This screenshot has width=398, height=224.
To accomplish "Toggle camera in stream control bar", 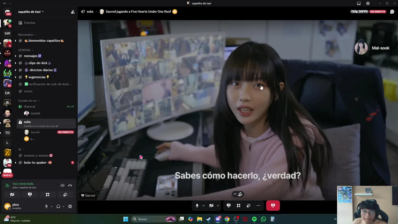I will click(211, 206).
